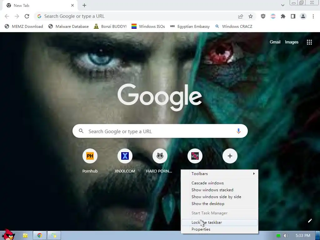This screenshot has height=240, width=320.
Task: Focus the central Google search box
Action: 160,131
